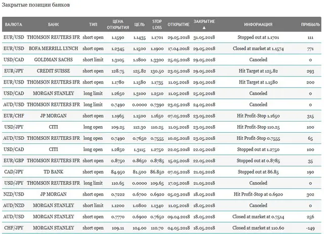Click closing date 24.05.2018
Image resolution: width=324 pixels, height=234 pixels.
point(204,105)
